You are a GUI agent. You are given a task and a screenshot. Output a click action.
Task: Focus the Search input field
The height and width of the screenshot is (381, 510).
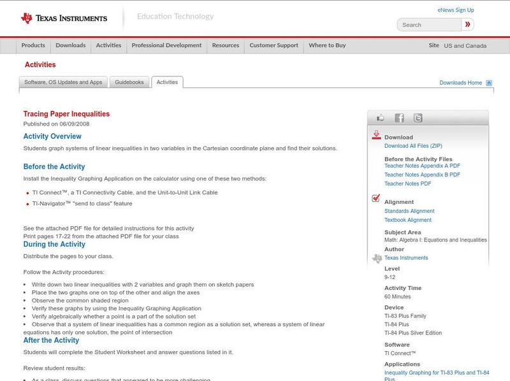point(429,25)
